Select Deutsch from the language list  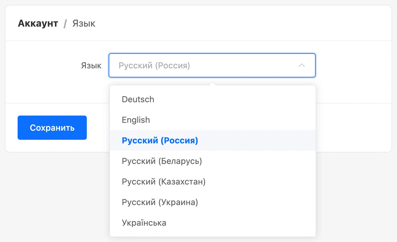click(x=212, y=99)
